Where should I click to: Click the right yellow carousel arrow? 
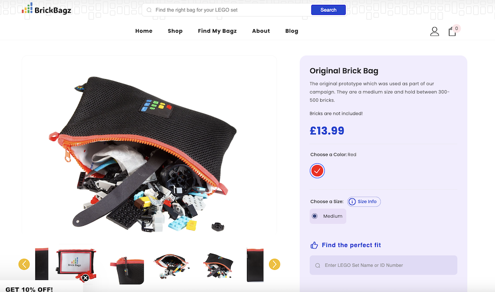[274, 264]
